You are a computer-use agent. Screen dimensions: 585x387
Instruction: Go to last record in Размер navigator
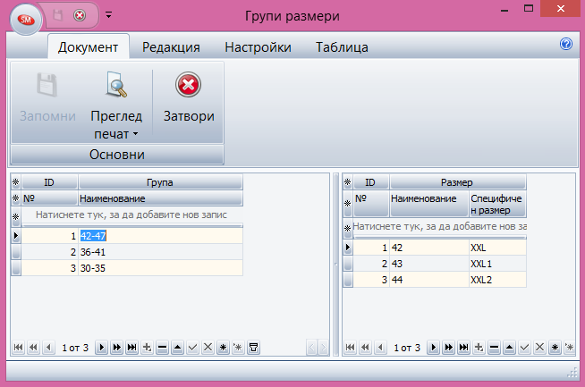463,348
